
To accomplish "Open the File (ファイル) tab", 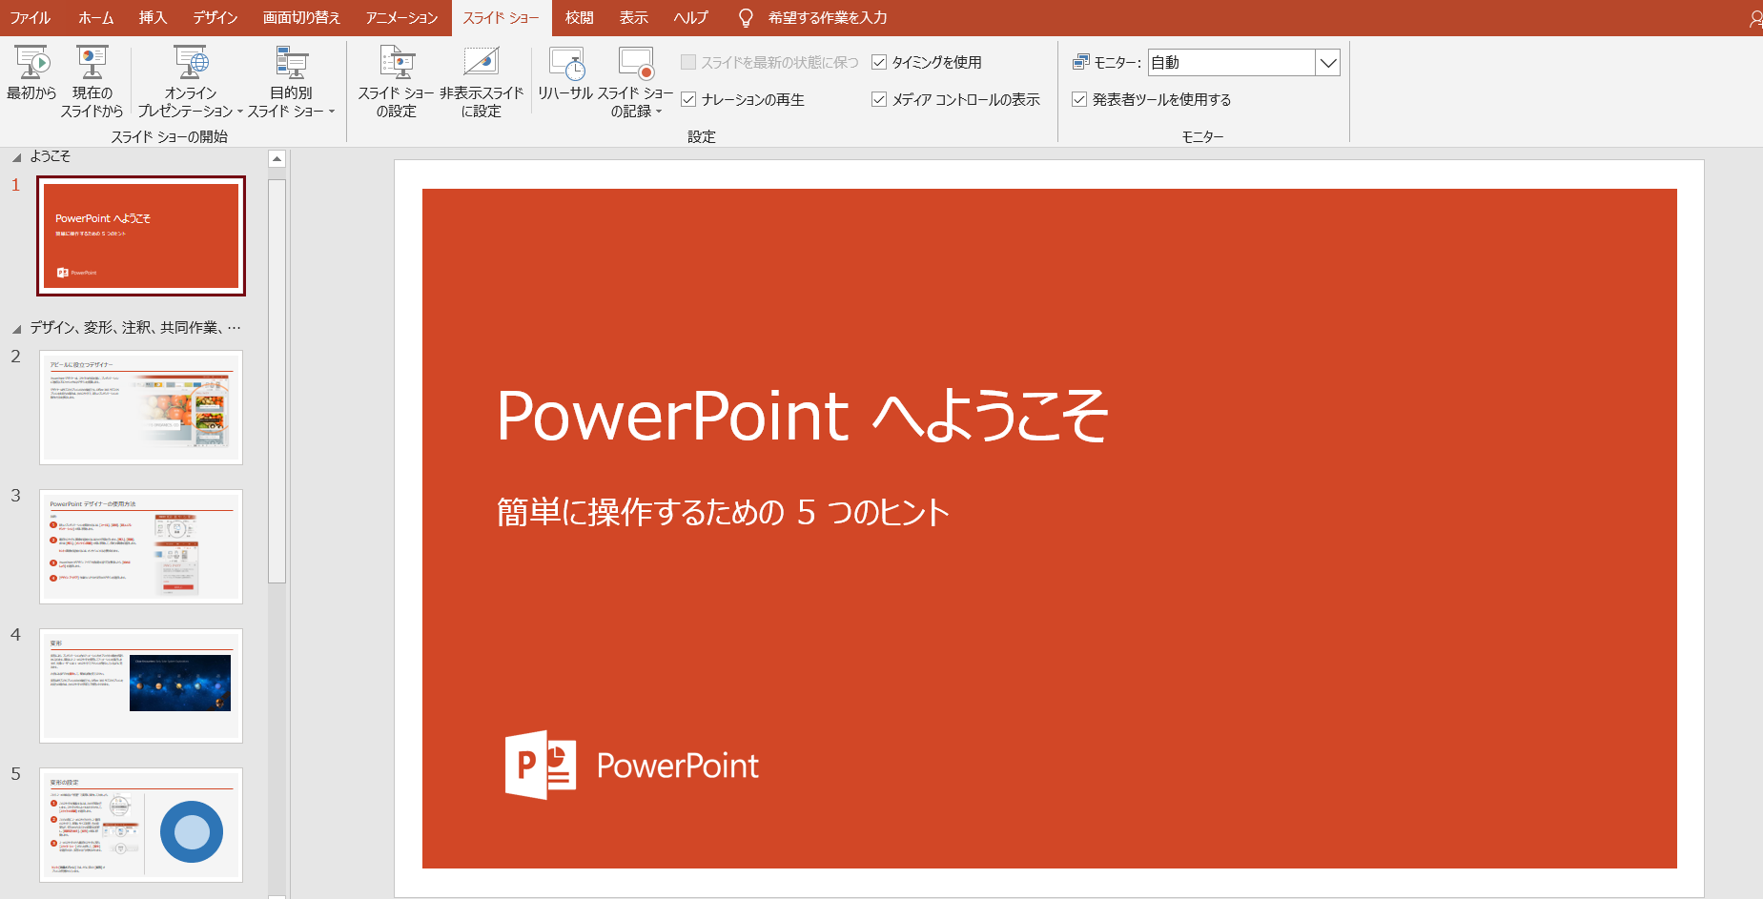I will pos(30,18).
